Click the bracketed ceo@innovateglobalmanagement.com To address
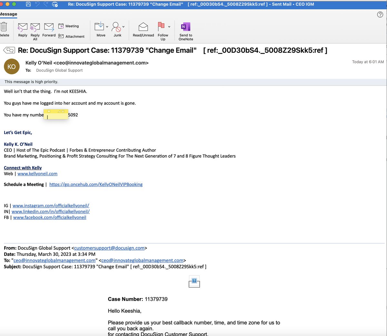 click(142, 260)
